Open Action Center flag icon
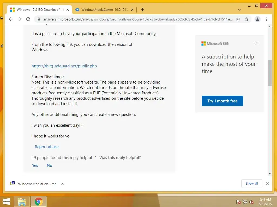The width and height of the screenshot is (277, 207). coord(239,202)
